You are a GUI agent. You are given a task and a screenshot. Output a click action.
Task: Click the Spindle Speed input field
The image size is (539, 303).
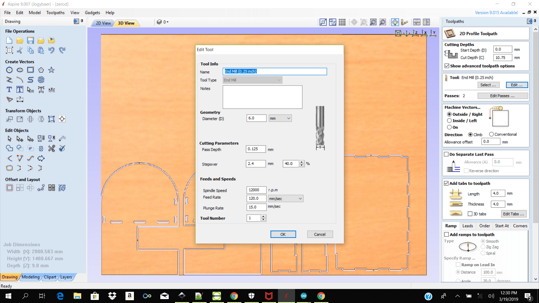point(256,190)
